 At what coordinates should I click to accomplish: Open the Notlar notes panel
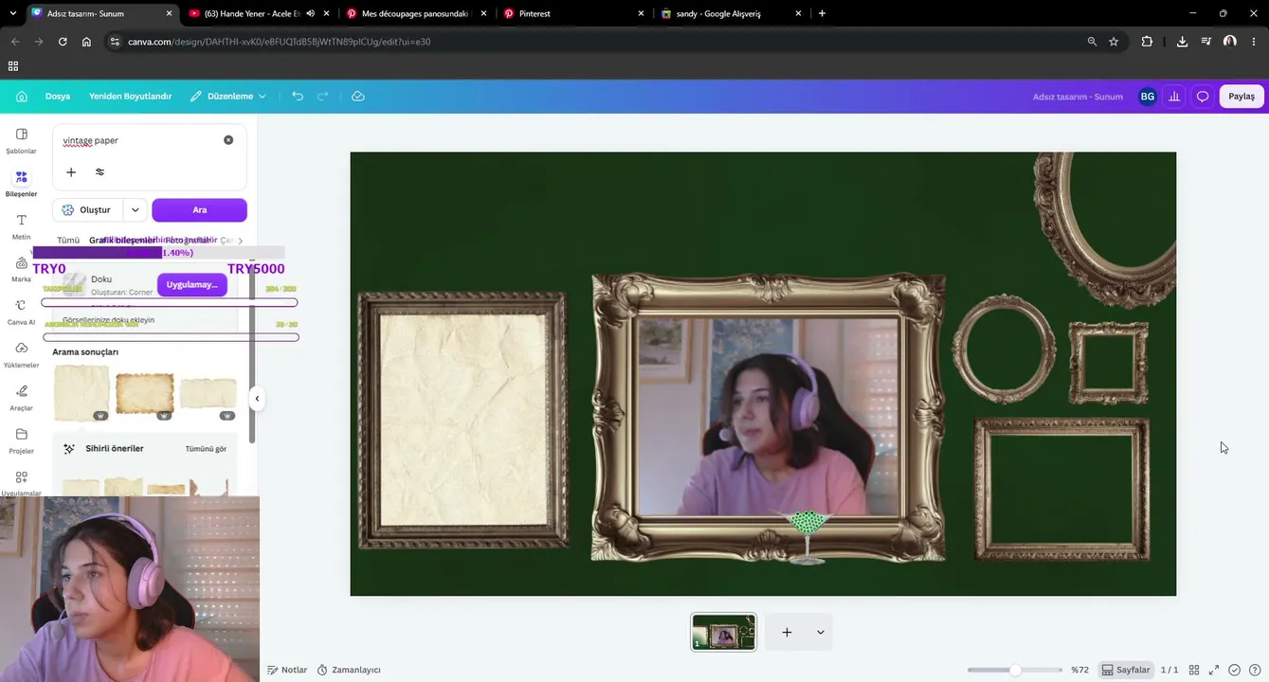click(x=287, y=670)
